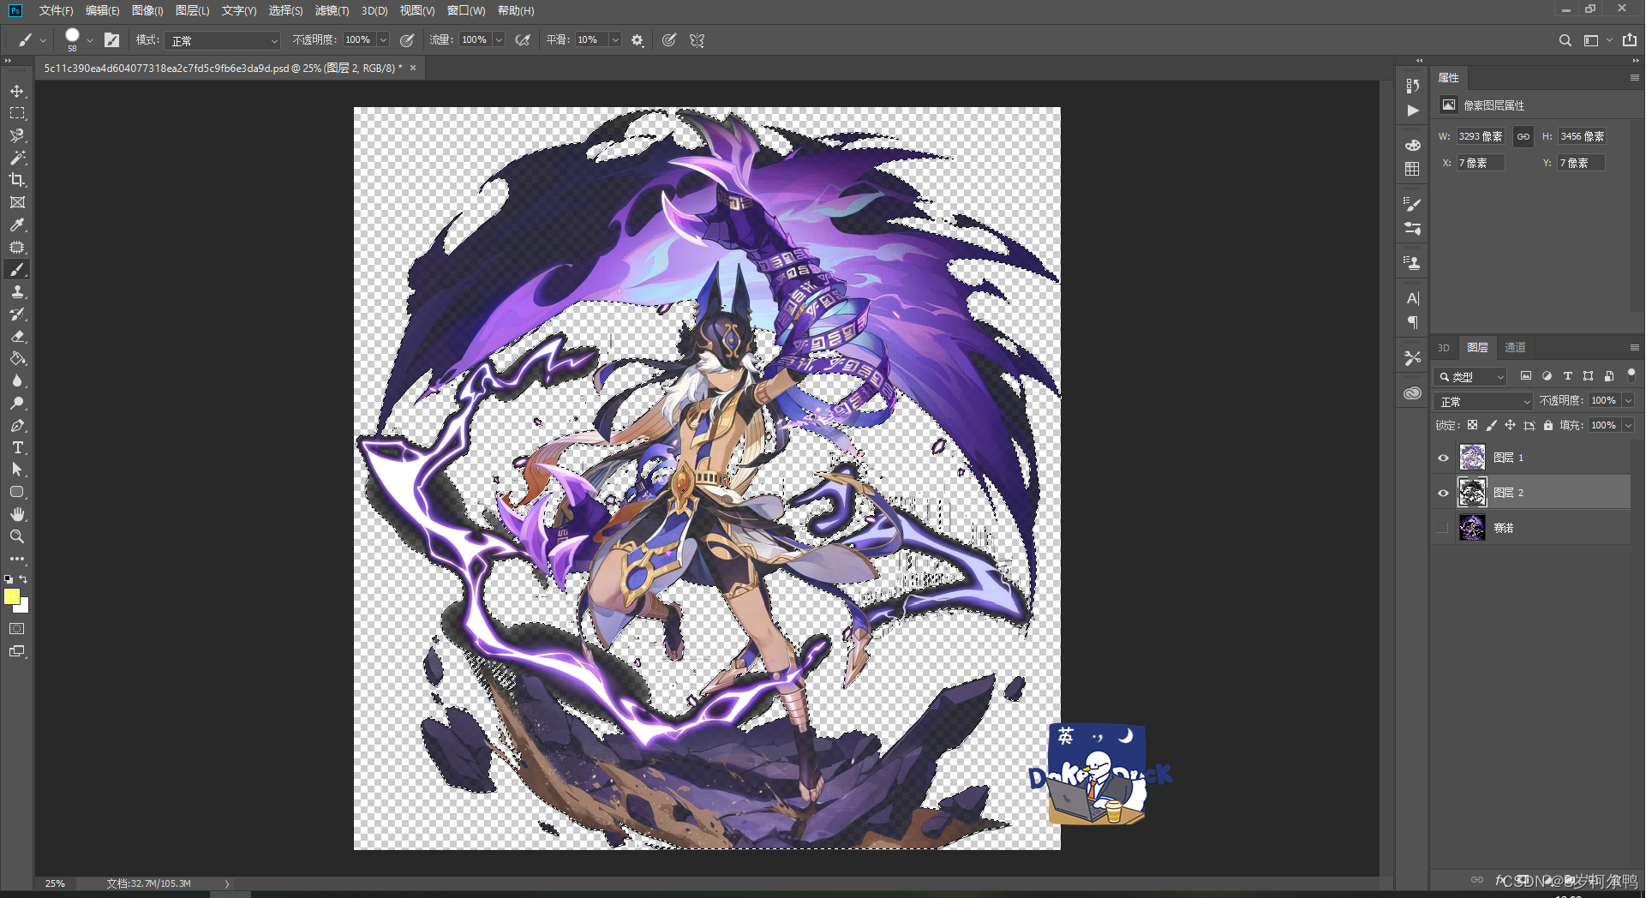The image size is (1652, 898).
Task: Select the Blur tool
Action: (17, 381)
